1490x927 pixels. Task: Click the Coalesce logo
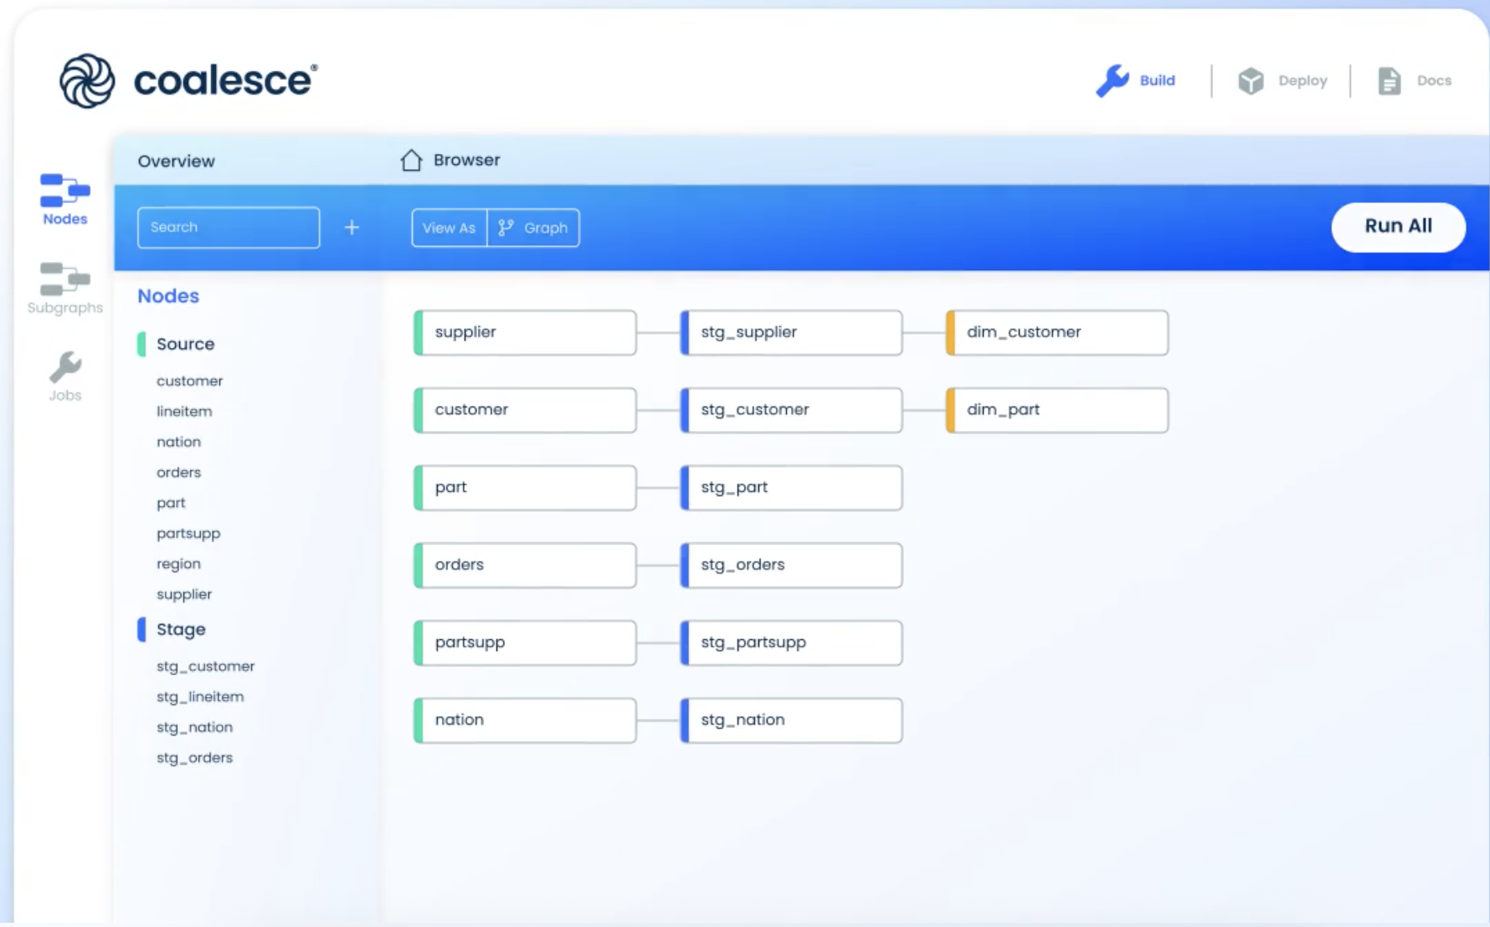(88, 79)
